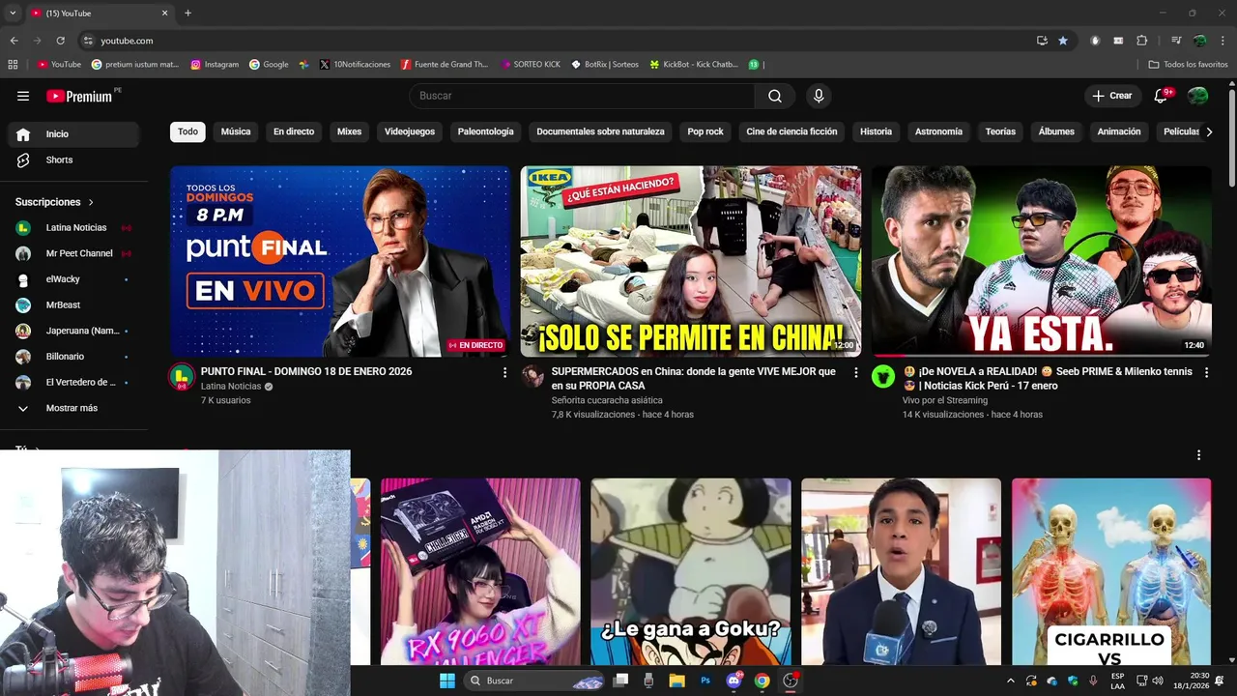Select Documentales sobre naturaleza chip
Screen dimensions: 1237x696
click(x=600, y=131)
